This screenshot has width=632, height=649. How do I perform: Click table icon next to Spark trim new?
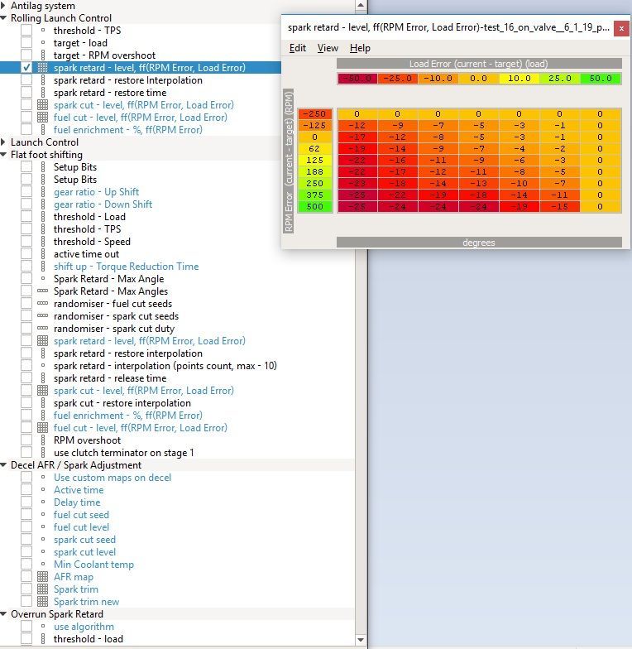(x=43, y=602)
